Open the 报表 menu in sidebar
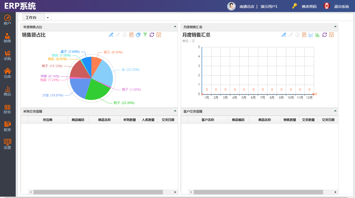Screen dimensions: 355x198 pos(7,126)
